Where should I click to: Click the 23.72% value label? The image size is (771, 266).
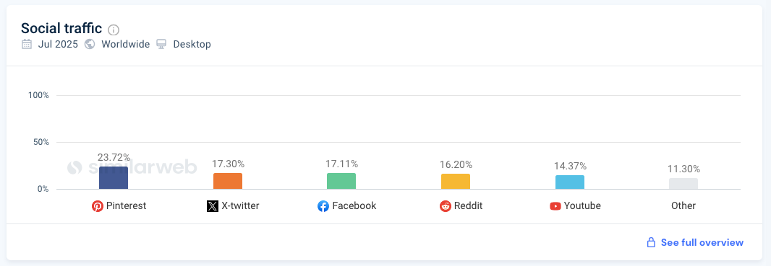(x=114, y=157)
